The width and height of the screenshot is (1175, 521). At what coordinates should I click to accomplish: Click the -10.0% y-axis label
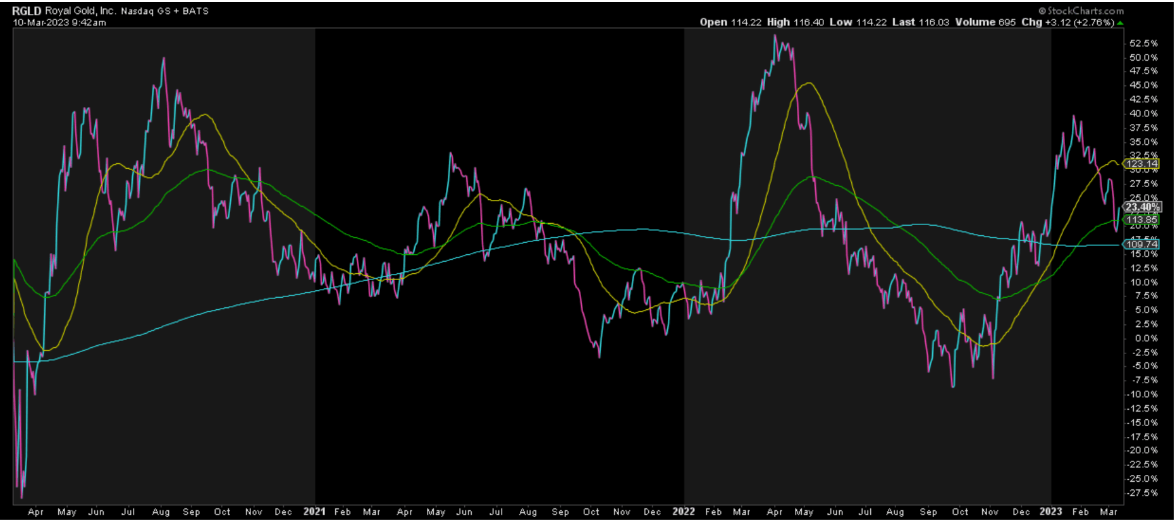click(x=1143, y=394)
